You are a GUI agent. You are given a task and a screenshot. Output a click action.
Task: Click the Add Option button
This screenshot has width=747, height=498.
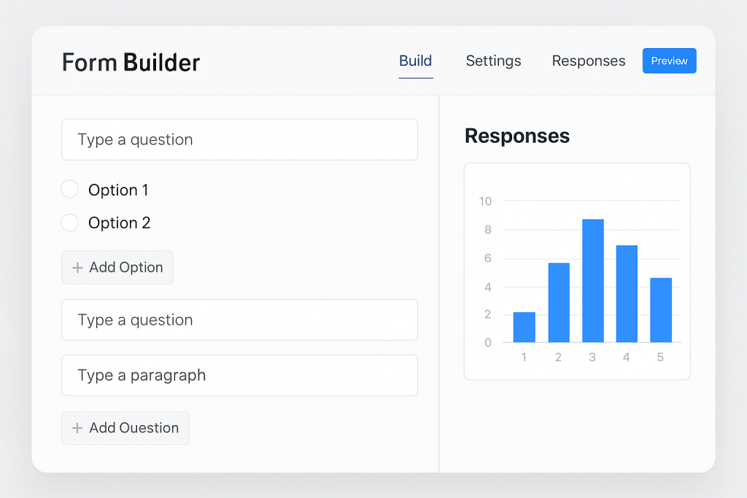(x=117, y=268)
